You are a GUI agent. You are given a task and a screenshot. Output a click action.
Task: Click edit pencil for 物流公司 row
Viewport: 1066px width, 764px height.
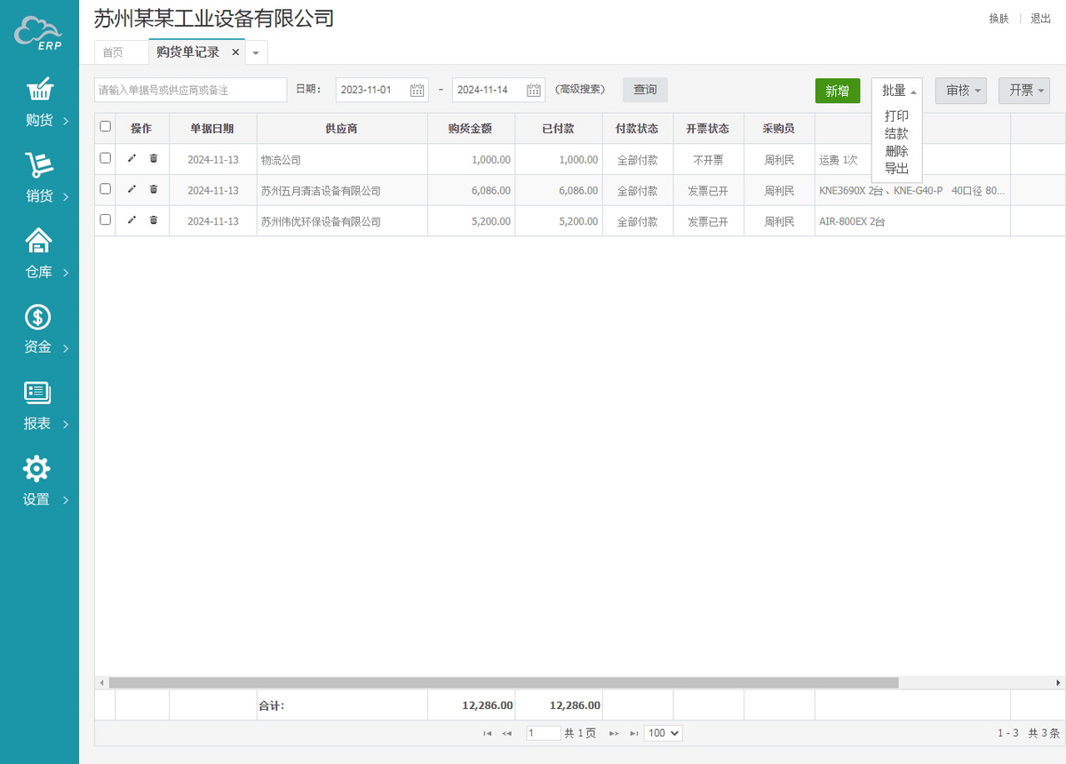132,159
